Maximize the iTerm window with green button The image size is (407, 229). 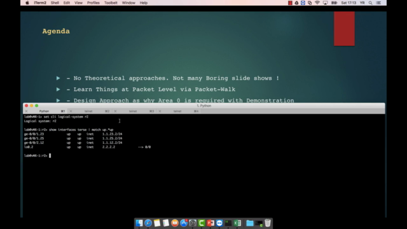tap(37, 106)
